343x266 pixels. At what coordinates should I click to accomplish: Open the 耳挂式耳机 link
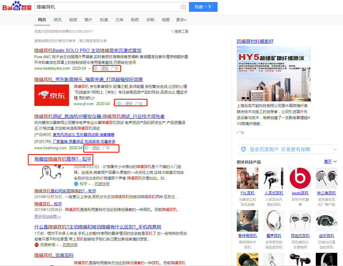(300, 236)
